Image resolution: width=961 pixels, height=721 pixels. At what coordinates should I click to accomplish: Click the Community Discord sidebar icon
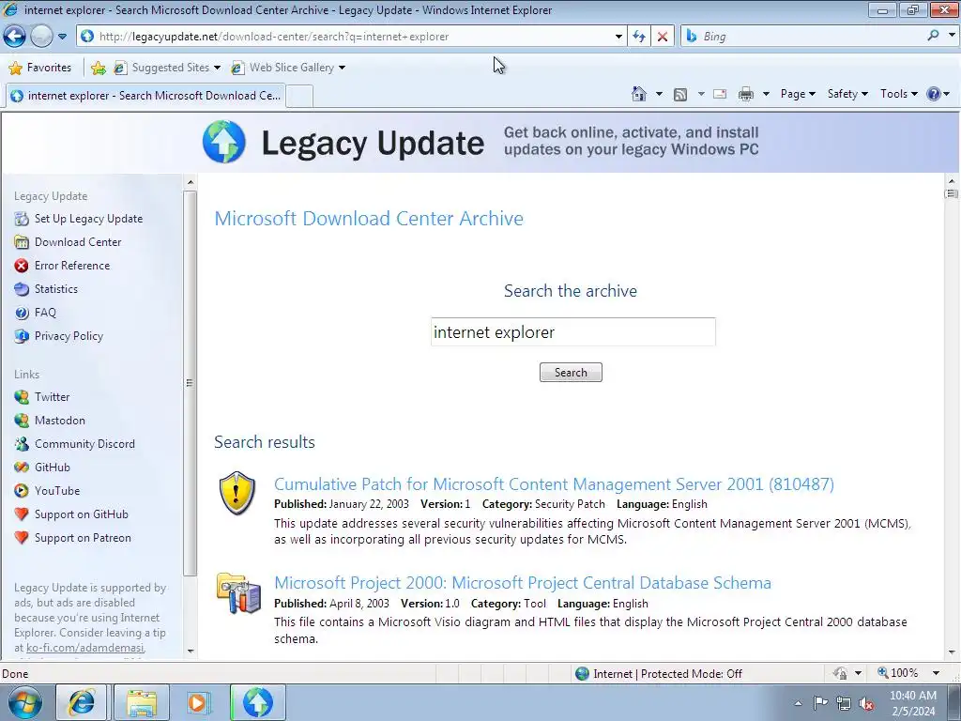(22, 444)
